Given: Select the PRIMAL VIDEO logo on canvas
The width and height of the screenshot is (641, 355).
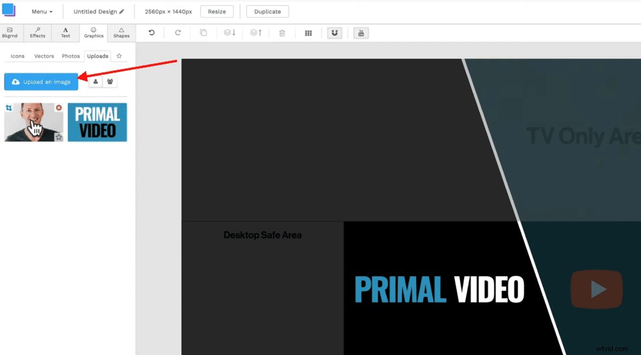Looking at the screenshot, I should click(439, 289).
